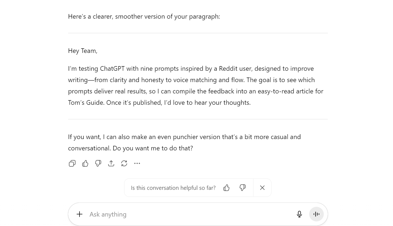Click the 'Tom's Guide' text in paragraph
393x226 pixels.
(x=86, y=103)
